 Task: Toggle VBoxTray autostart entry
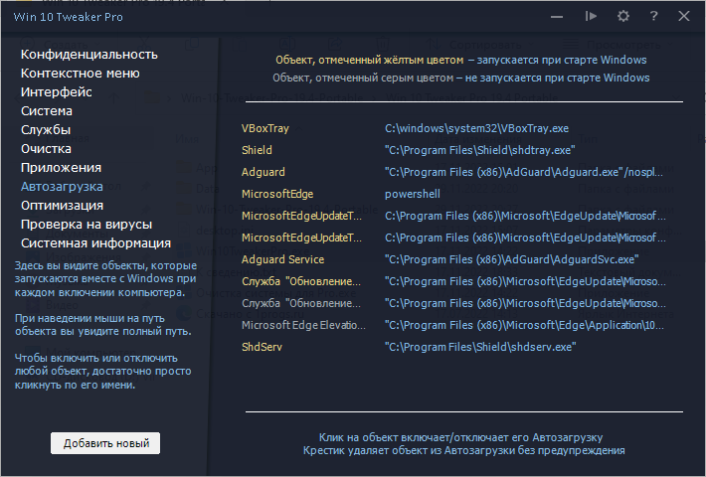point(265,129)
